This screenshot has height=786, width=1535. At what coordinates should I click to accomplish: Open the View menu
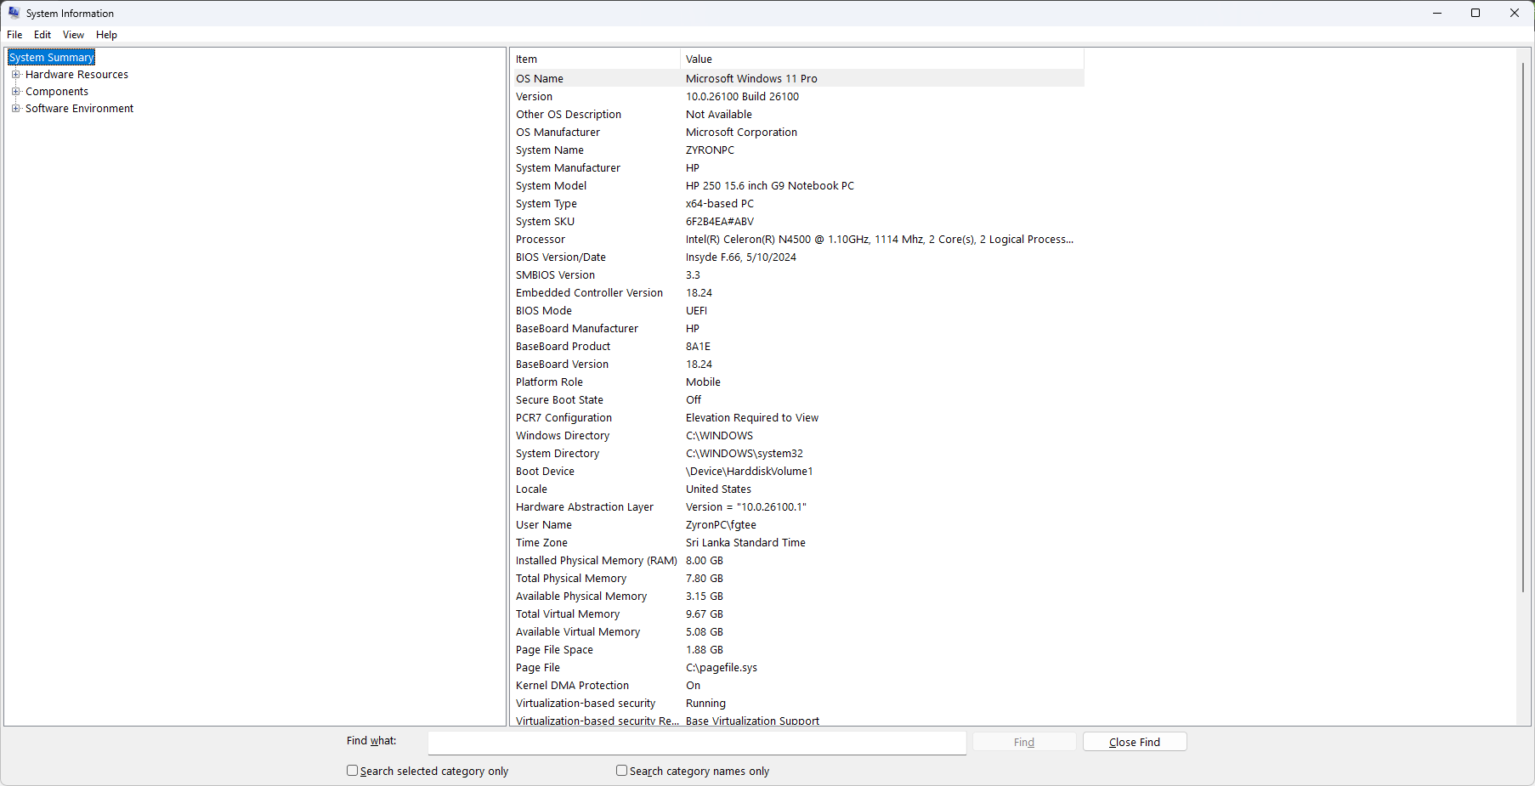(x=72, y=35)
